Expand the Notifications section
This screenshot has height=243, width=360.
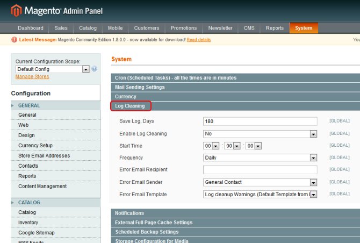[235, 213]
